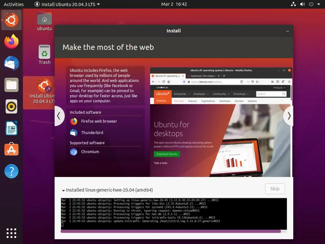Viewport: 325px width, 244px height.
Task: Collapse the installation log details expander
Action: pos(63,190)
